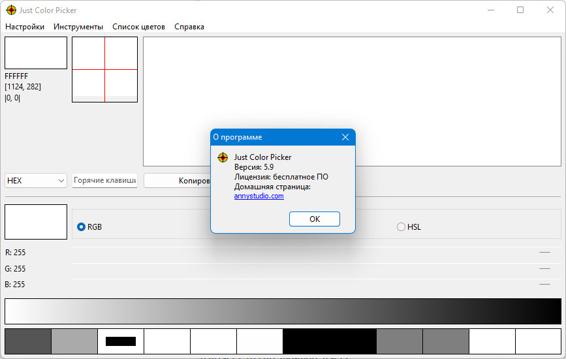Click the О программе dialog title
Screen dimensions: 566x359
(237, 137)
